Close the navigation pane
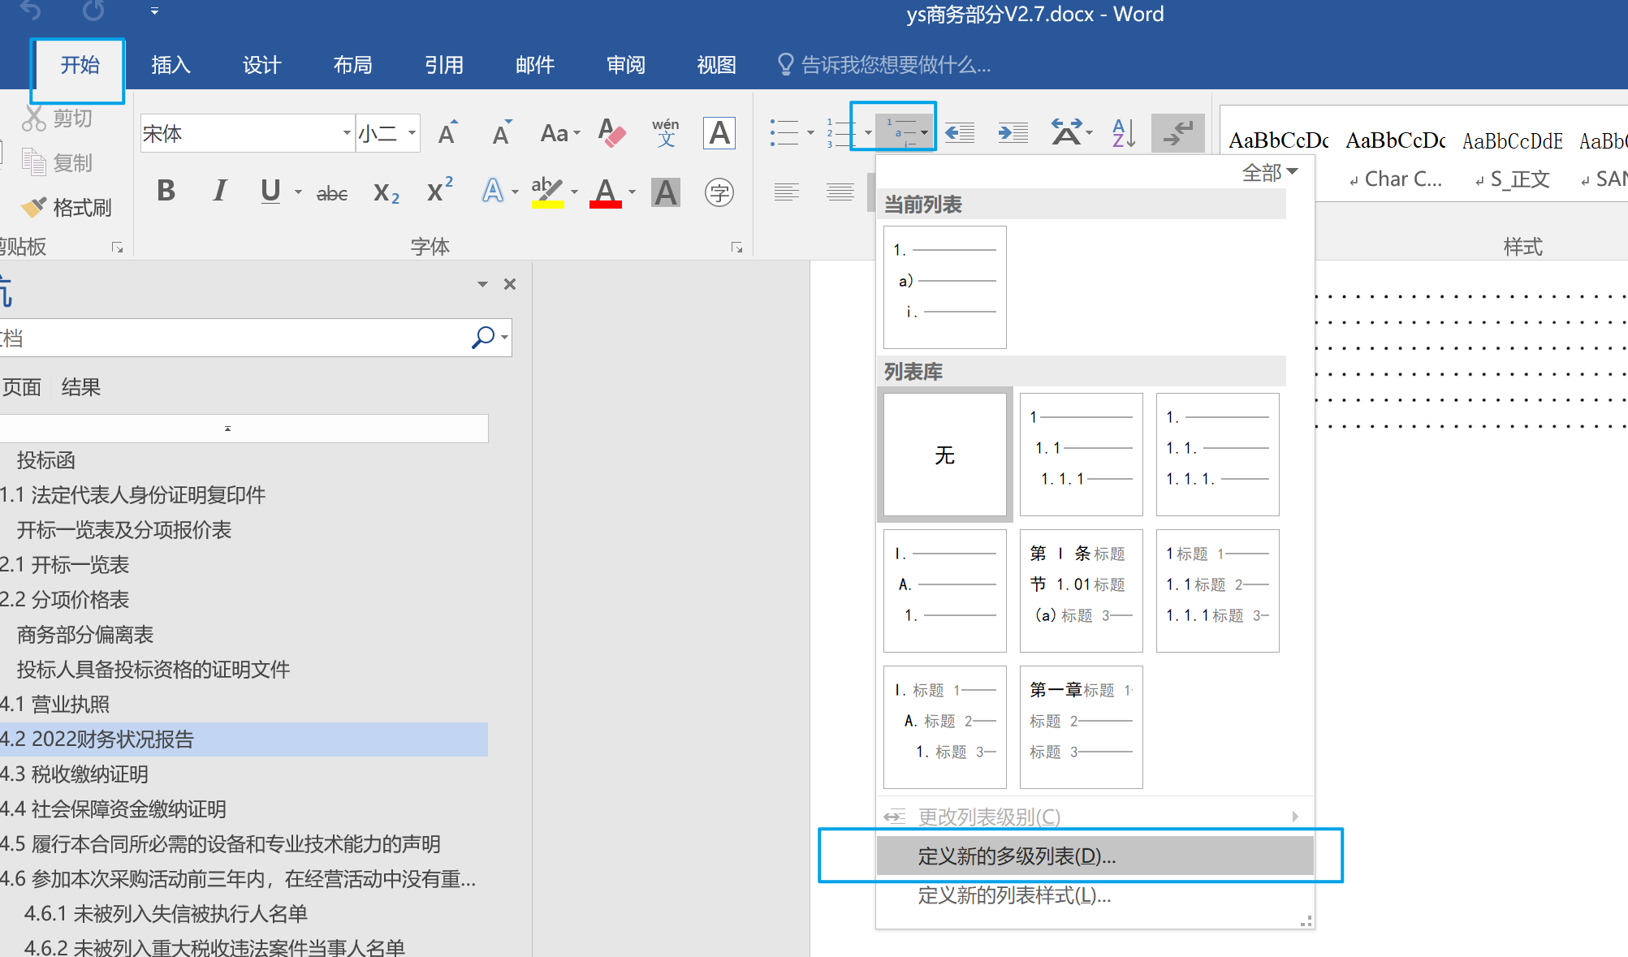 pyautogui.click(x=510, y=284)
